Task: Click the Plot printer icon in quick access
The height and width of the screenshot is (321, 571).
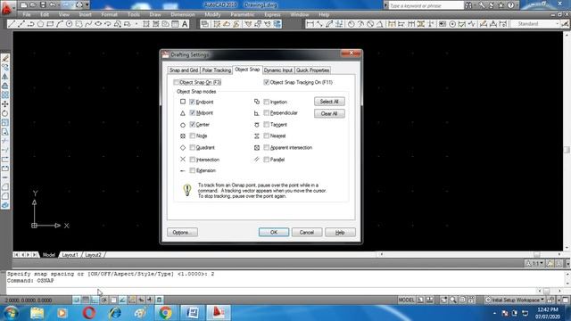Action: click(x=79, y=5)
